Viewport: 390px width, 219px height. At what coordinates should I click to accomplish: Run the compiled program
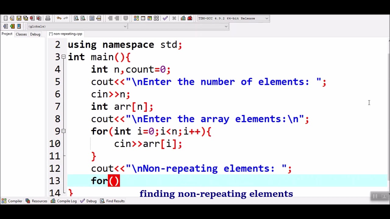pyautogui.click(x=143, y=18)
